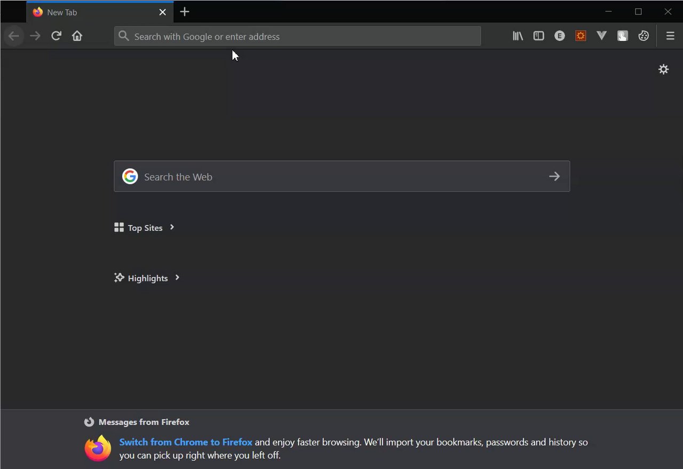This screenshot has width=683, height=469.
Task: Open the orange sun extension icon
Action: coord(581,36)
